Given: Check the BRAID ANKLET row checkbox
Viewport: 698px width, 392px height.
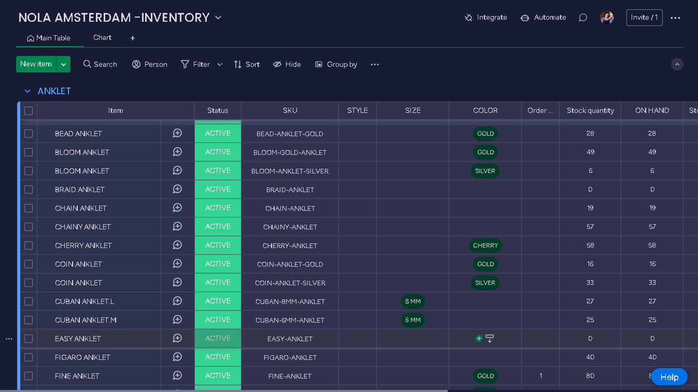Looking at the screenshot, I should (29, 189).
